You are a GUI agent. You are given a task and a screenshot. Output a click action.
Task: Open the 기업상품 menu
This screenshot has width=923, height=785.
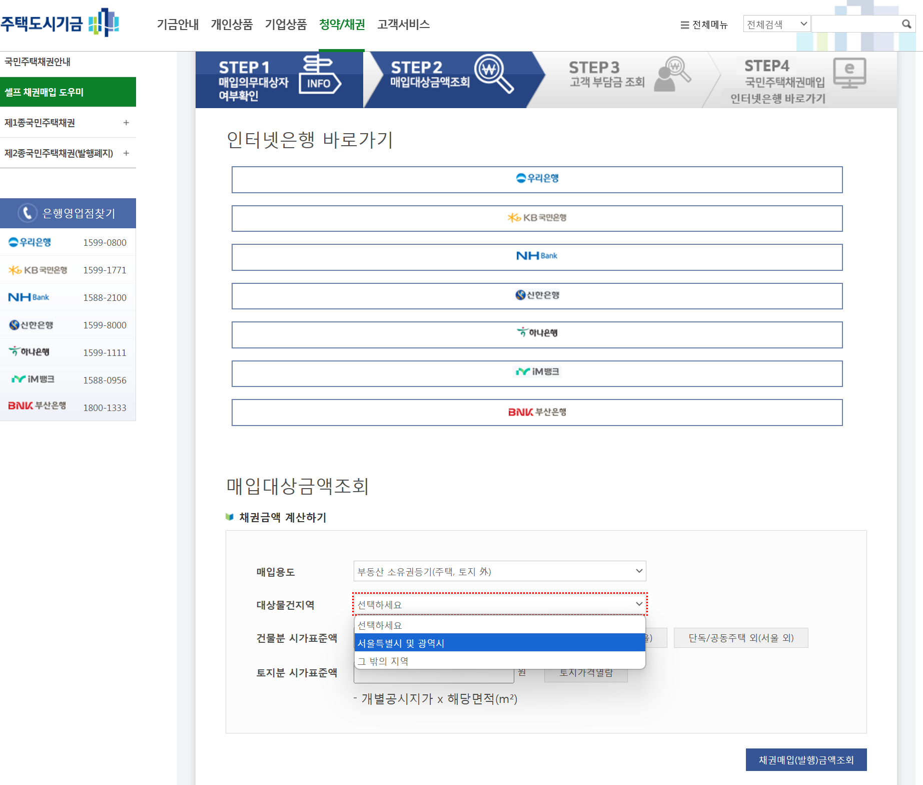coord(286,25)
